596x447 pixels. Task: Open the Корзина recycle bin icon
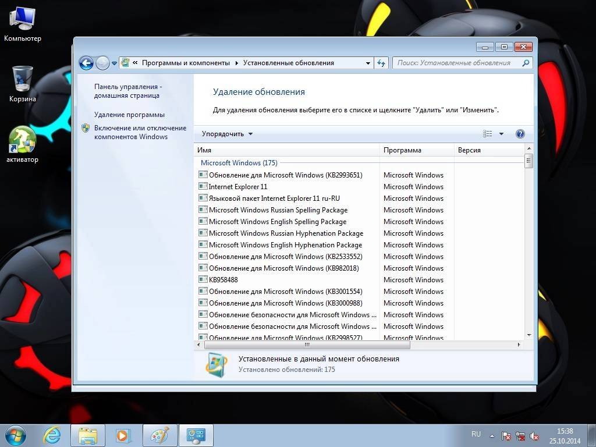tap(23, 84)
